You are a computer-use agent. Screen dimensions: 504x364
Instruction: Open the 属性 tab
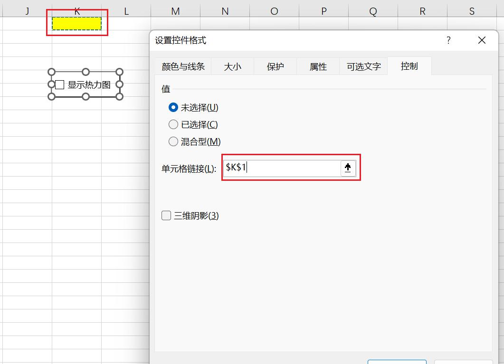(318, 66)
